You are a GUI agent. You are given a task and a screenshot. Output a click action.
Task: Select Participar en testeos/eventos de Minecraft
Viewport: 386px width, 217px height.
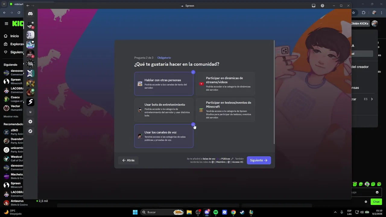(225, 110)
